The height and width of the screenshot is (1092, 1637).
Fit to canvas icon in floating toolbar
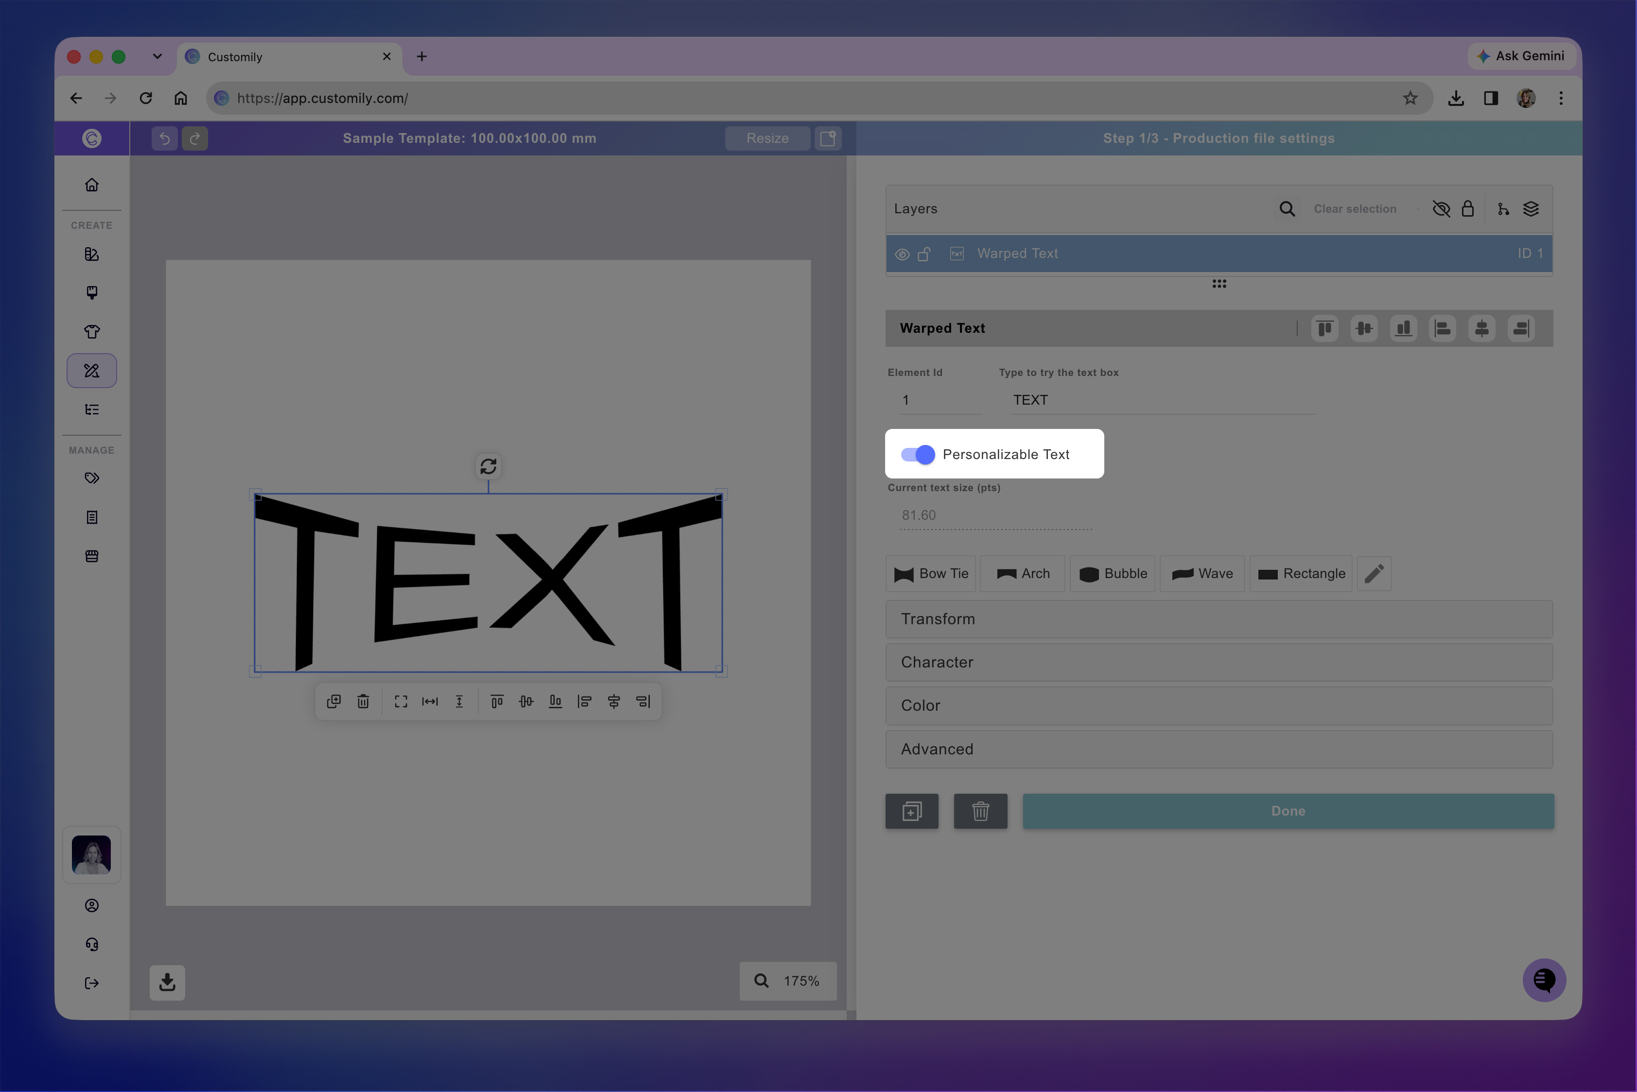tap(401, 701)
